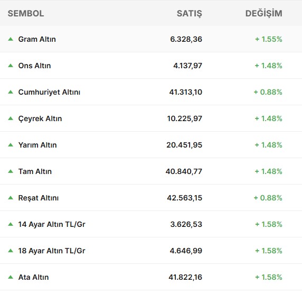Image resolution: width=302 pixels, height=293 pixels.
Task: Open the Ons Altın details link
Action: [34, 66]
